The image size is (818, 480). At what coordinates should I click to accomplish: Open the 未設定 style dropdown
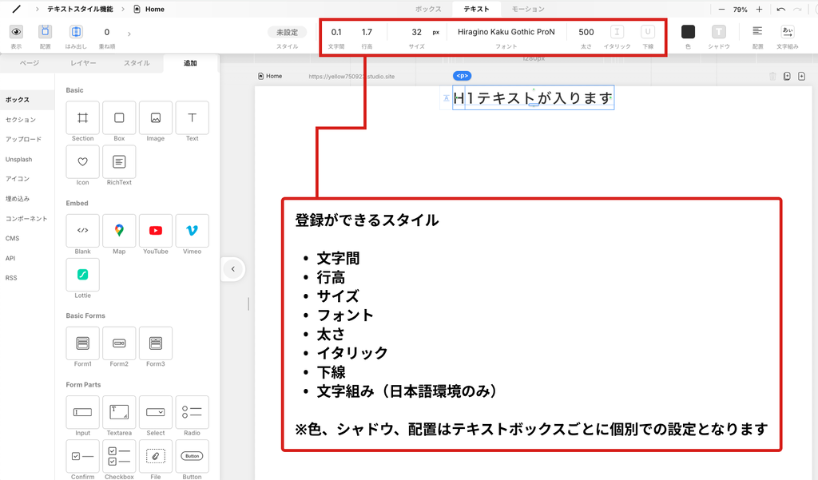287,32
